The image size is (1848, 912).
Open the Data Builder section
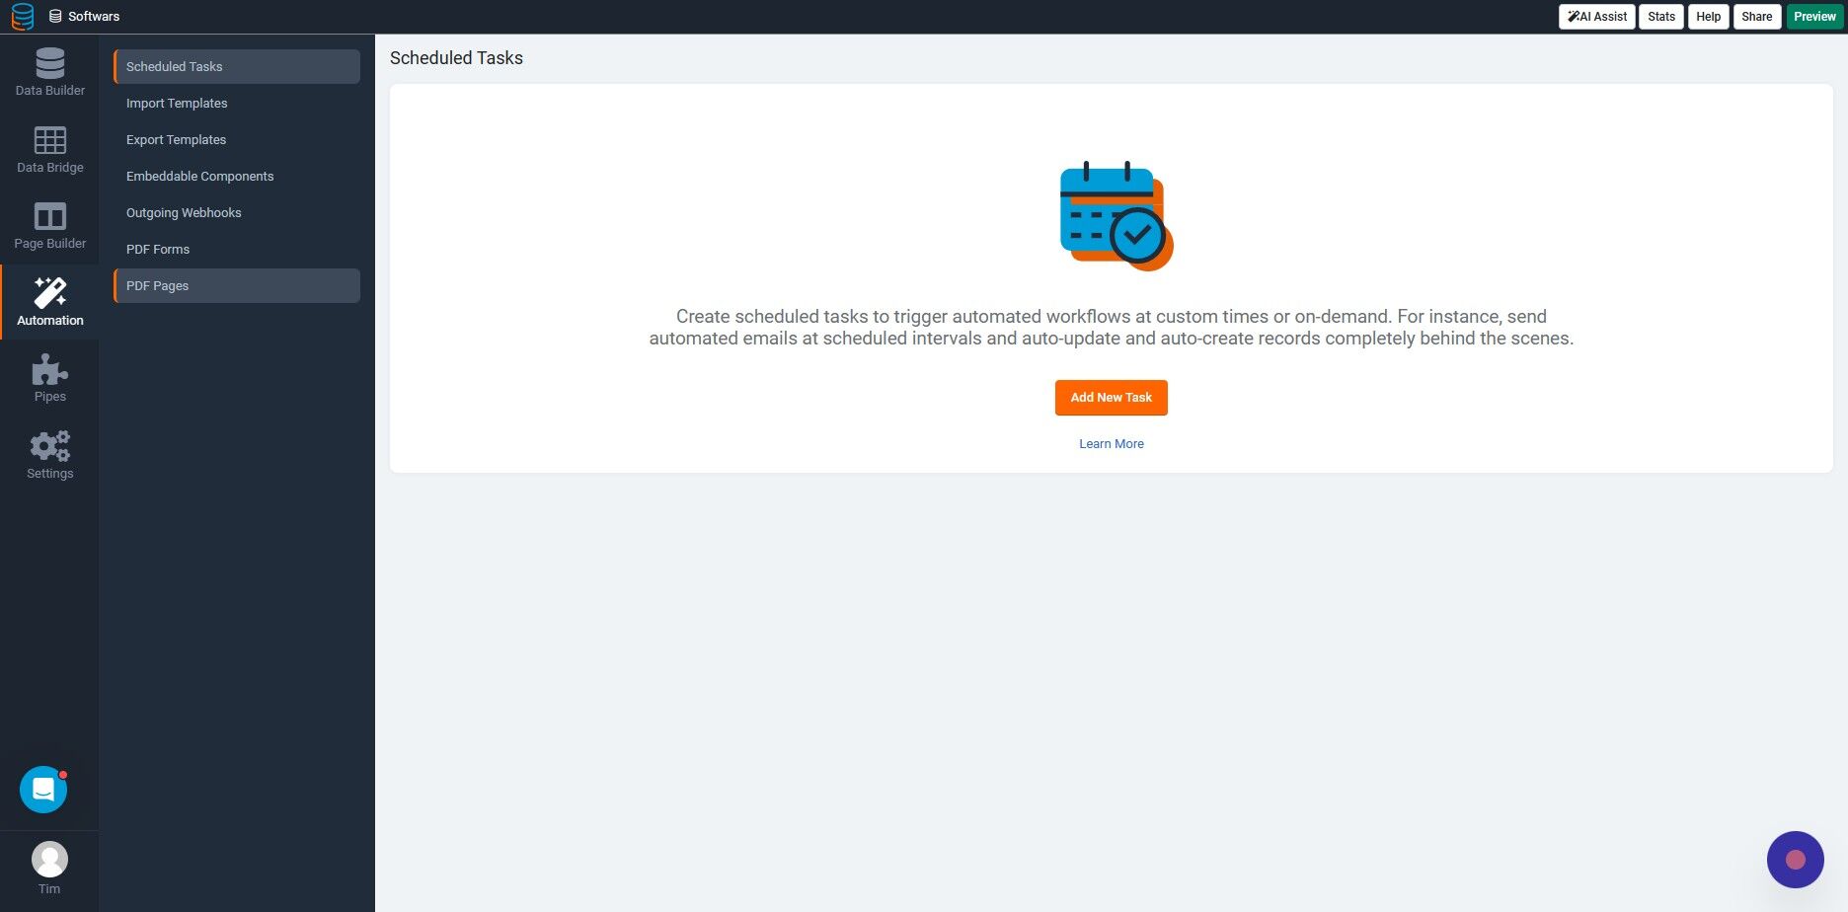(48, 71)
